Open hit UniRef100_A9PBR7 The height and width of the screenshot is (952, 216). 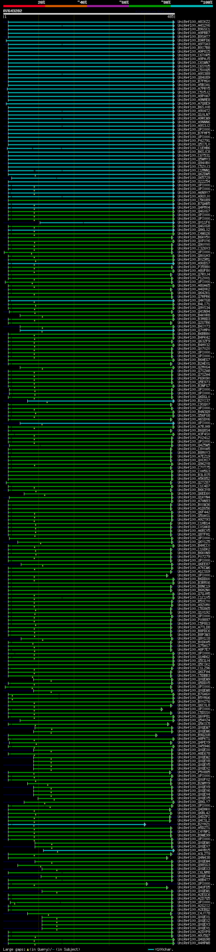[x=194, y=33]
